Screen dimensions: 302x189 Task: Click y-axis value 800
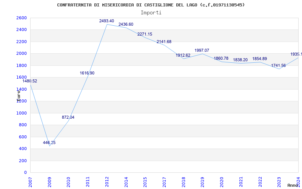pos(23,125)
